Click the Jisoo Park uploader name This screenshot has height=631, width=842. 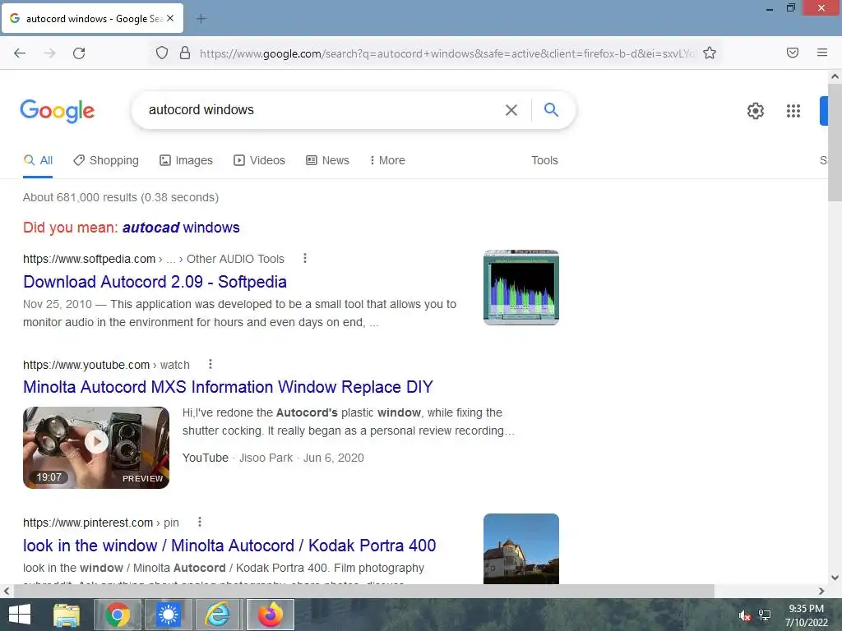click(266, 458)
